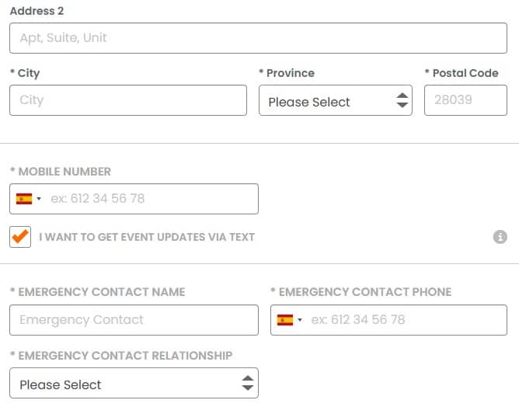Click the Spain flag in Emergency Contact Phone
The height and width of the screenshot is (414, 519).
point(285,320)
